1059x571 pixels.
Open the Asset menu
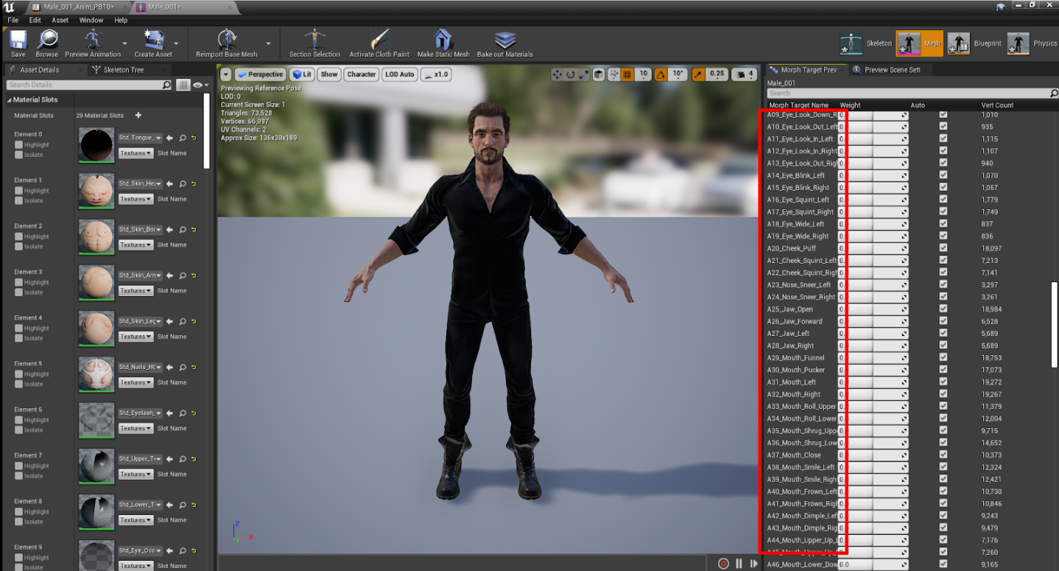(60, 20)
